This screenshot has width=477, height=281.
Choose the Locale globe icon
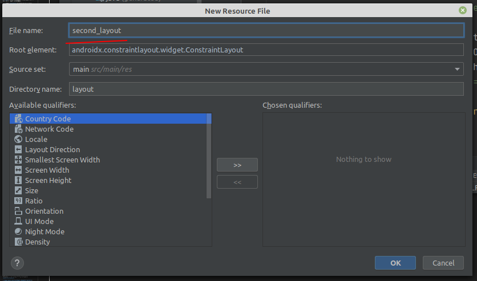click(x=19, y=139)
